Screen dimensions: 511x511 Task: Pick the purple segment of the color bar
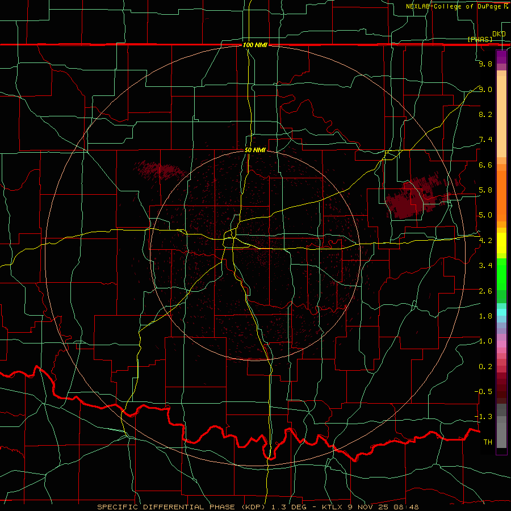[501, 57]
